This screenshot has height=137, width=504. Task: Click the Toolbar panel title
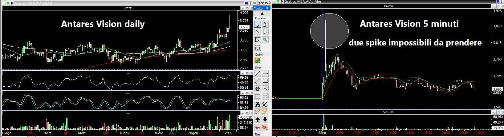[259, 9]
